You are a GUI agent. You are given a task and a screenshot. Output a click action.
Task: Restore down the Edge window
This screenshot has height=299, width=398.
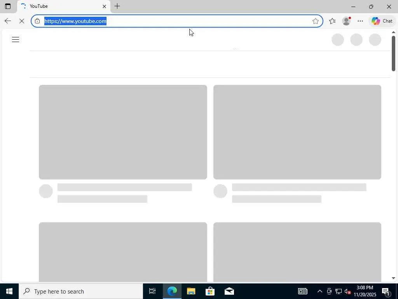pos(371,7)
